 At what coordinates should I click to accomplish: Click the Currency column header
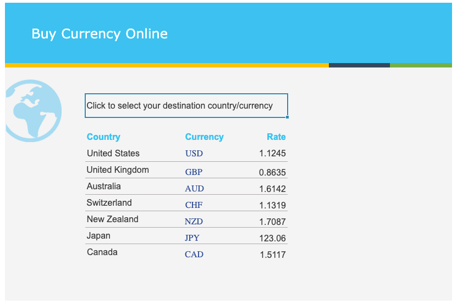pyautogui.click(x=204, y=137)
